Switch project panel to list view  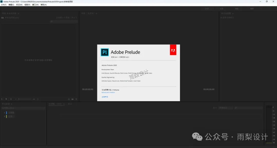[2, 99]
